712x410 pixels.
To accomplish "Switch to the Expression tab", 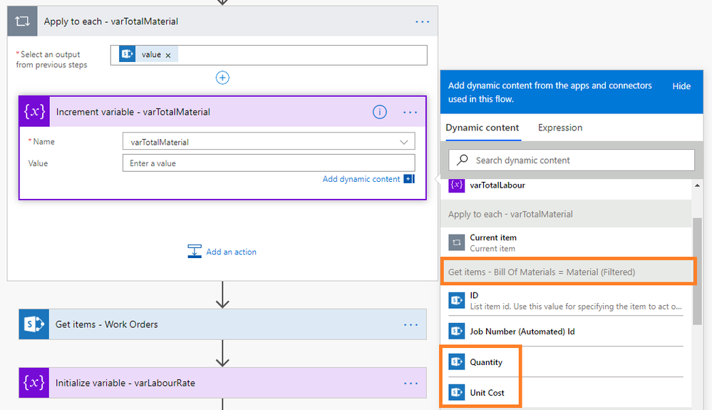I will coord(560,128).
